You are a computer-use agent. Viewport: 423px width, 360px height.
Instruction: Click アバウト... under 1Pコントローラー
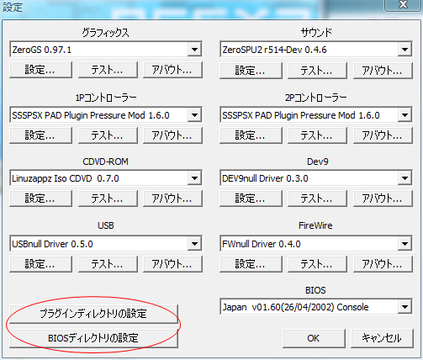click(x=172, y=135)
